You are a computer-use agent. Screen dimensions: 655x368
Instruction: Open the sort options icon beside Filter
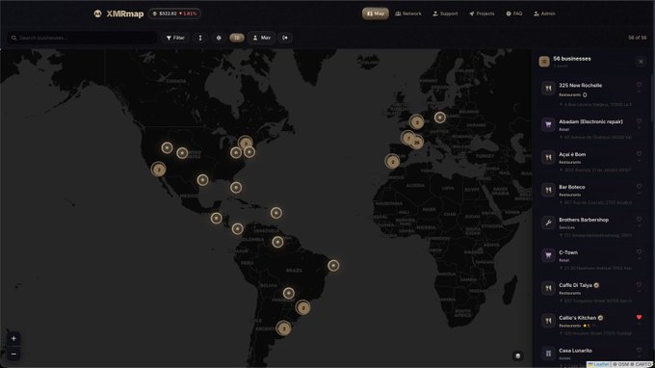(x=200, y=38)
